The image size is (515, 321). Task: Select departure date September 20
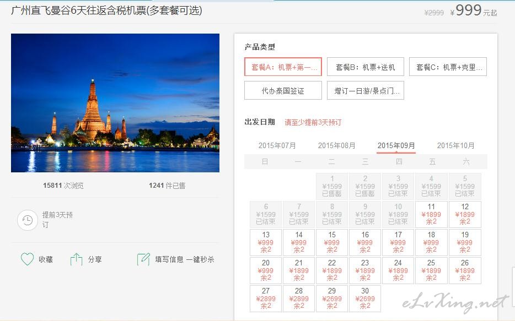[x=266, y=270]
